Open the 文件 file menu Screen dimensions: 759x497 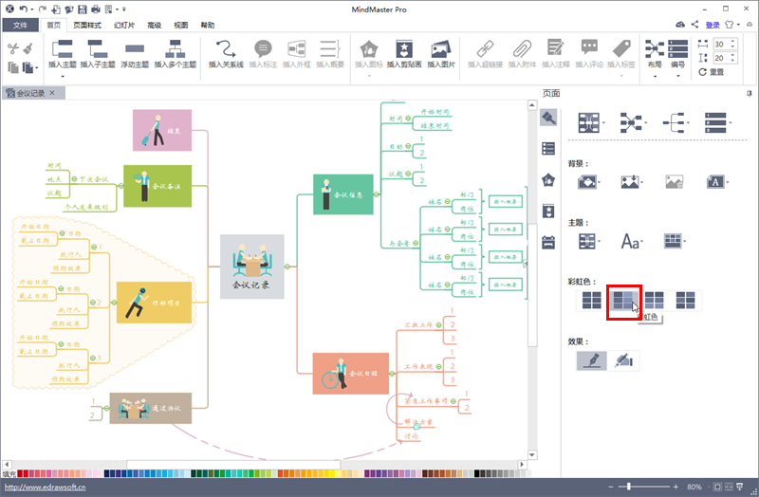[x=20, y=26]
